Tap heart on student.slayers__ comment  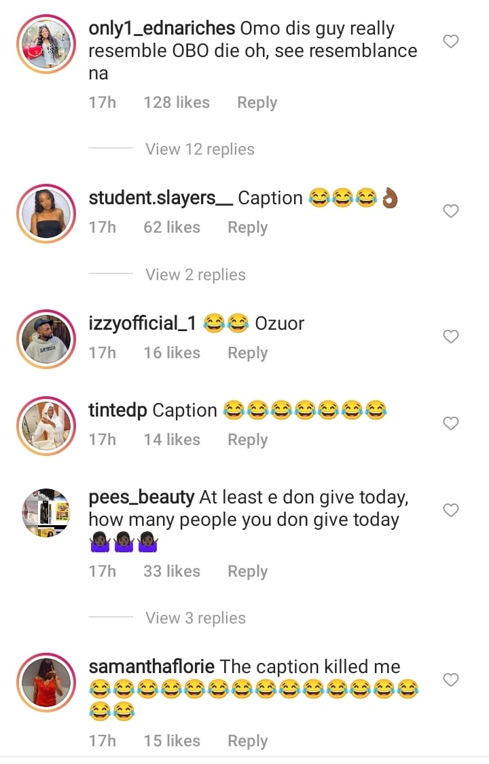(x=451, y=212)
